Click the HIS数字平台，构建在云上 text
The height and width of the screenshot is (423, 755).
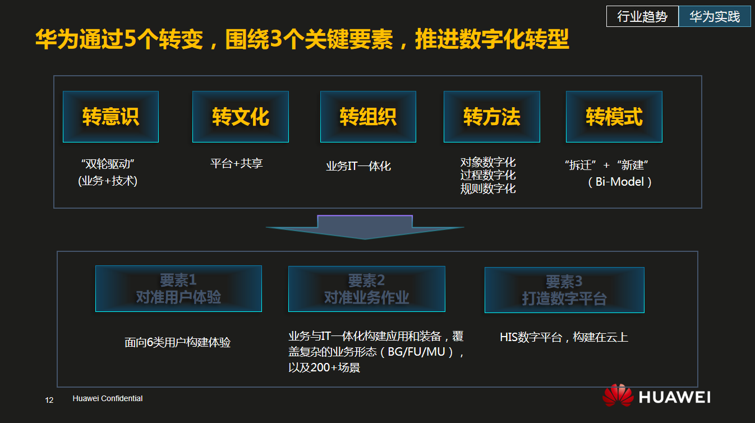click(564, 337)
